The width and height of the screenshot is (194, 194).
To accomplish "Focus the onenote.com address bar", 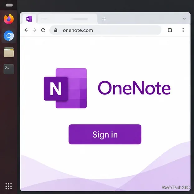I will tap(105, 30).
